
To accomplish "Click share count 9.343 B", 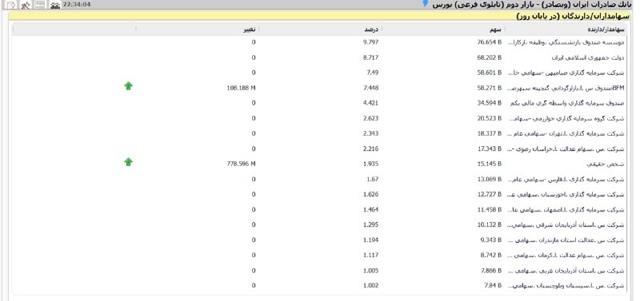I will (x=491, y=240).
